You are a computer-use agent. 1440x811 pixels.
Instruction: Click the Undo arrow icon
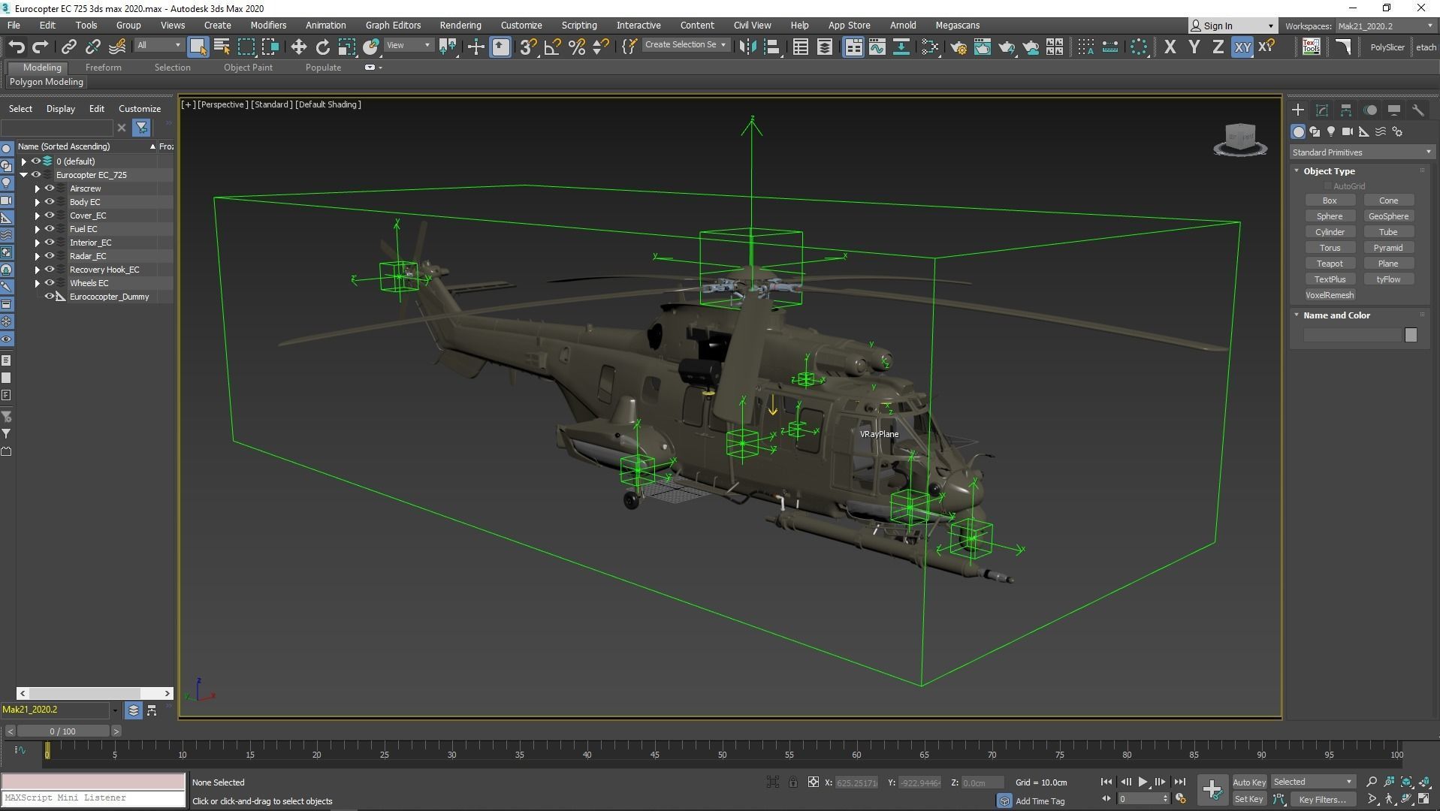coord(17,47)
